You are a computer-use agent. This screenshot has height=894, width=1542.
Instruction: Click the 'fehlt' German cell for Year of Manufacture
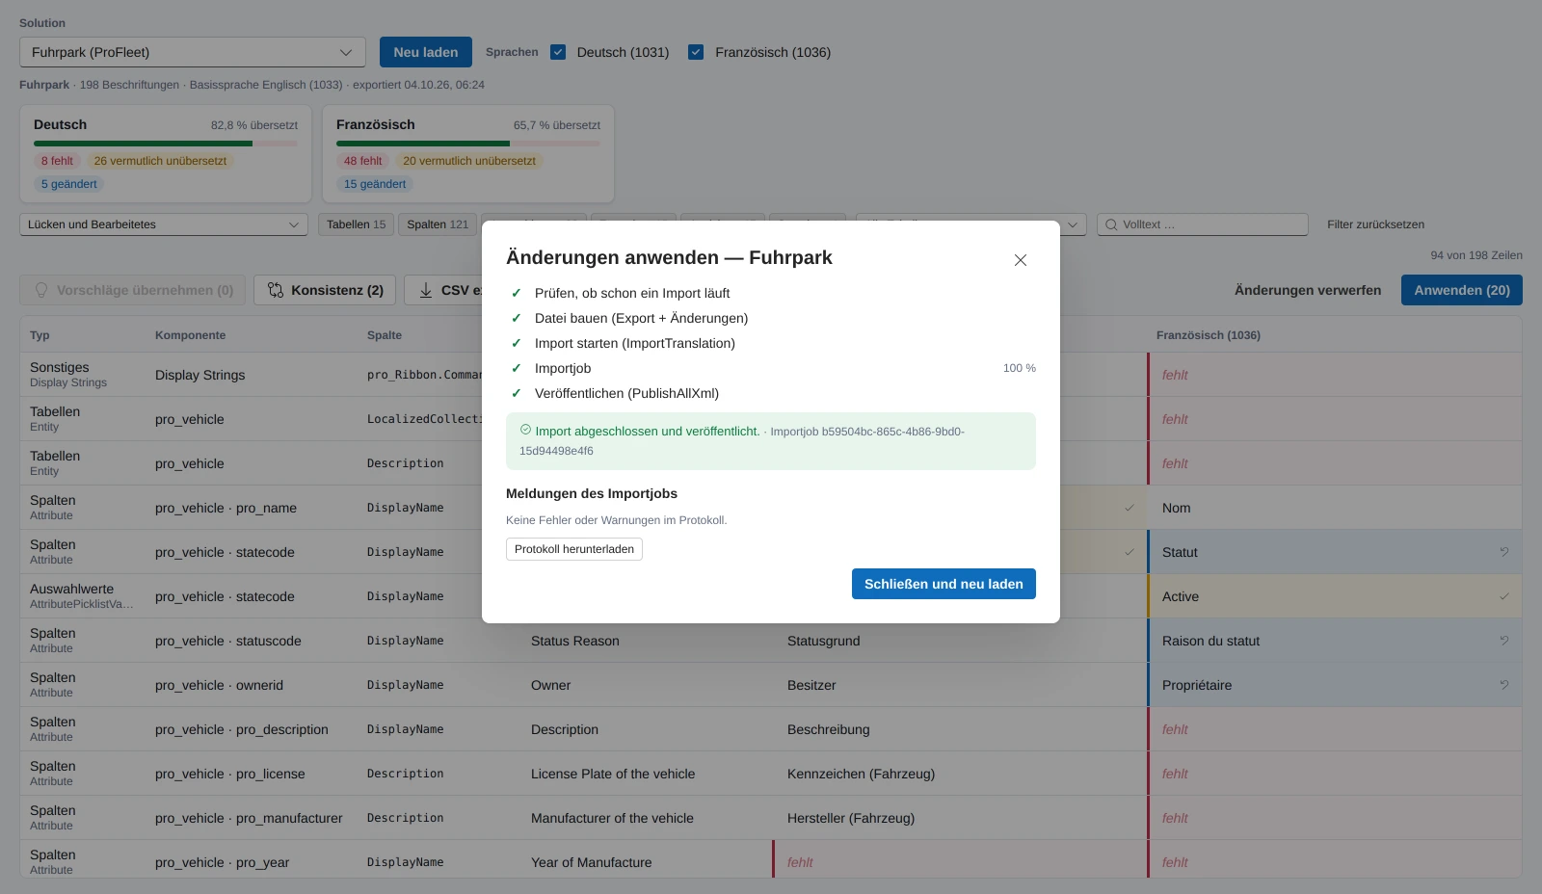point(960,862)
